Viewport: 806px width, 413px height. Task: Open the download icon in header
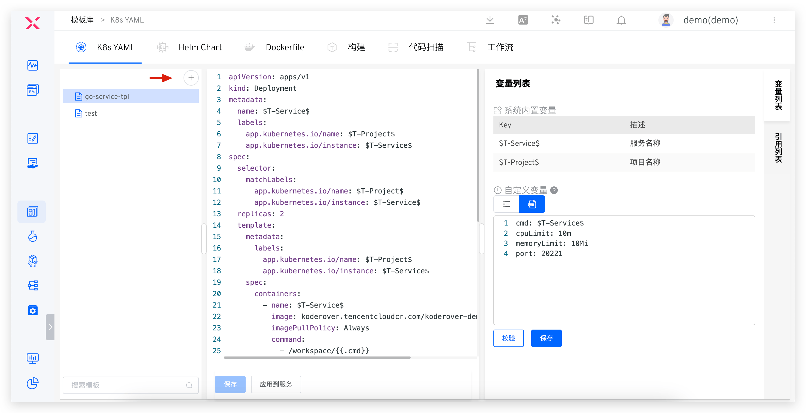pos(490,20)
